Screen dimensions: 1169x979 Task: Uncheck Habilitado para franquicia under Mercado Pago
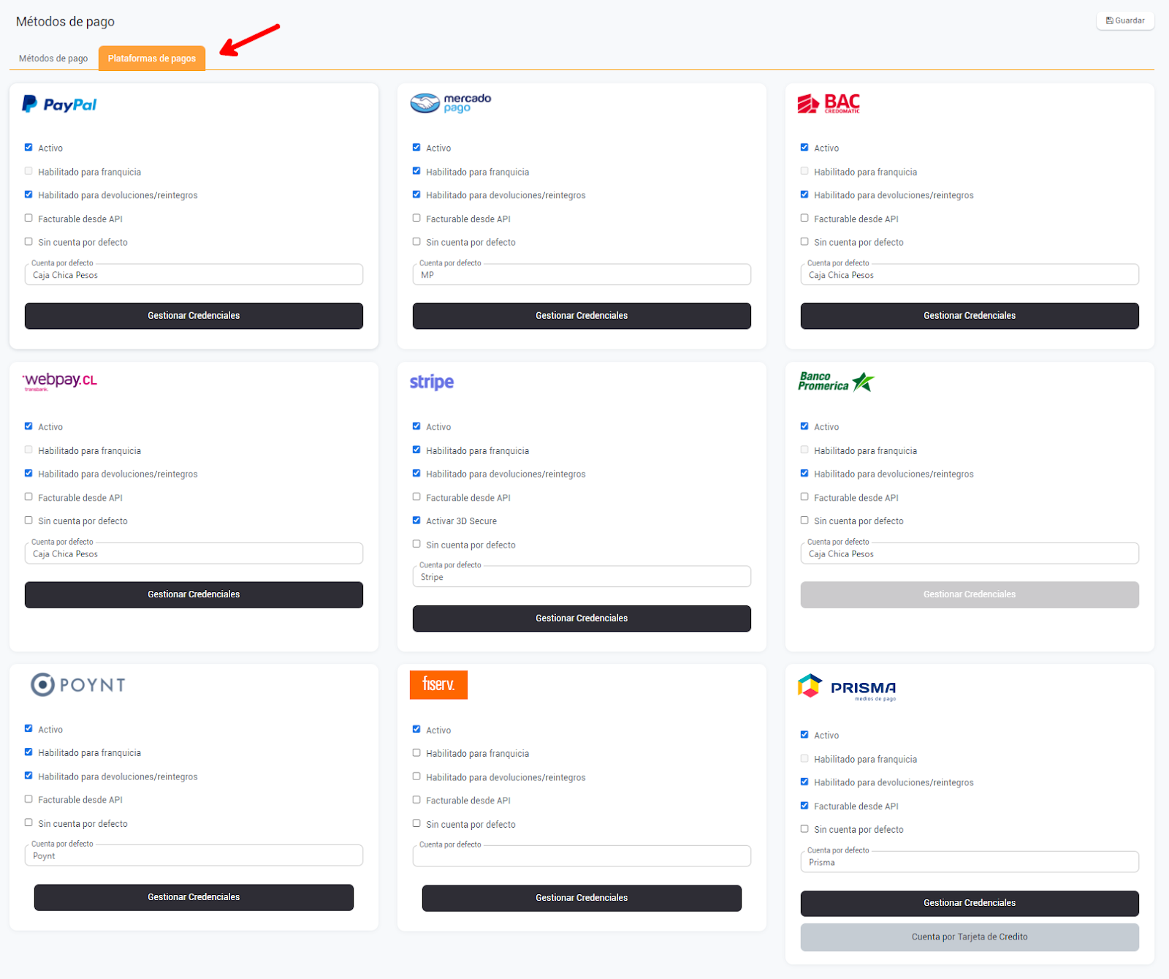(416, 171)
